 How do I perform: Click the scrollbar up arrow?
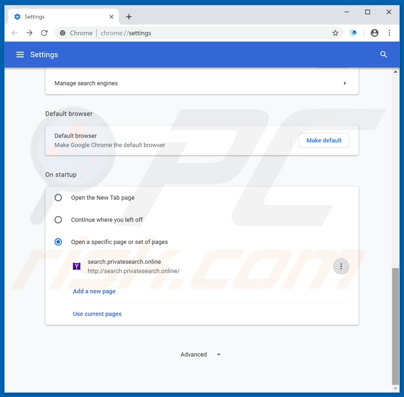click(395, 72)
